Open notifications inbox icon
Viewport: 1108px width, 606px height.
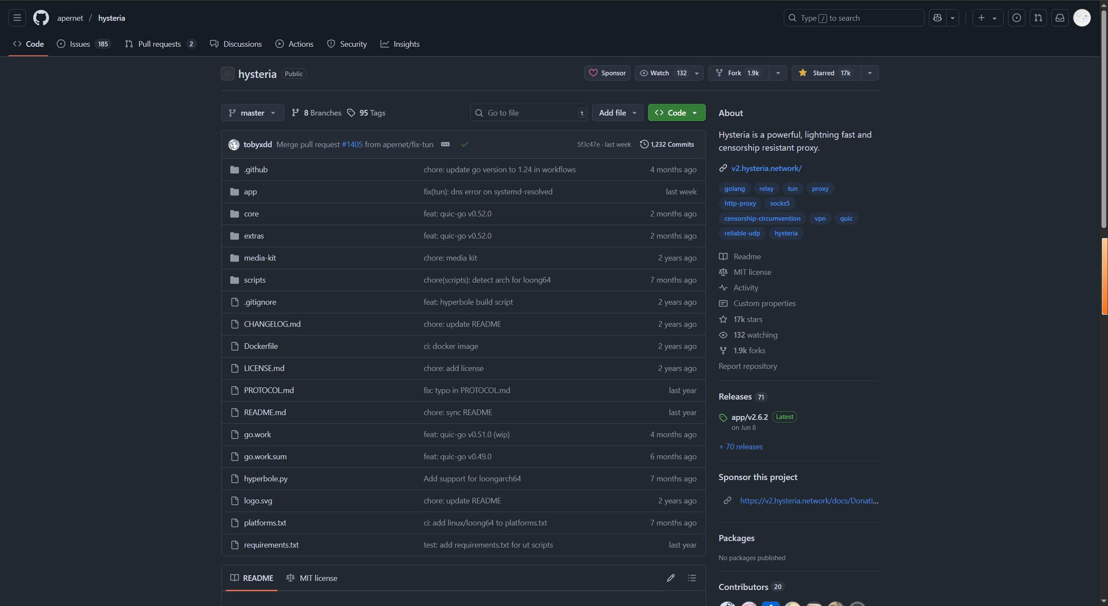point(1060,18)
